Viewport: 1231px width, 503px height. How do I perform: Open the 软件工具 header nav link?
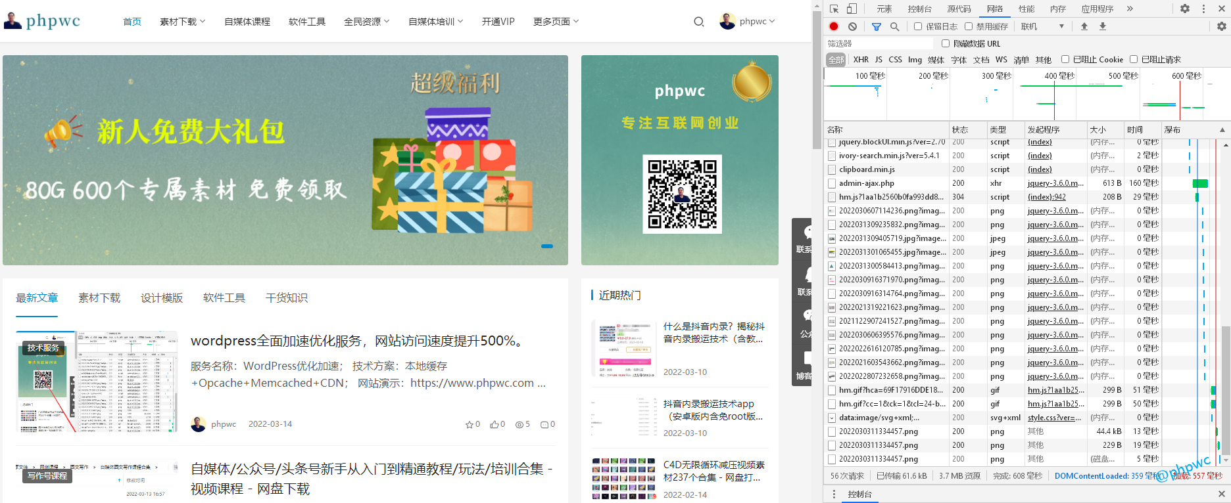coord(307,22)
